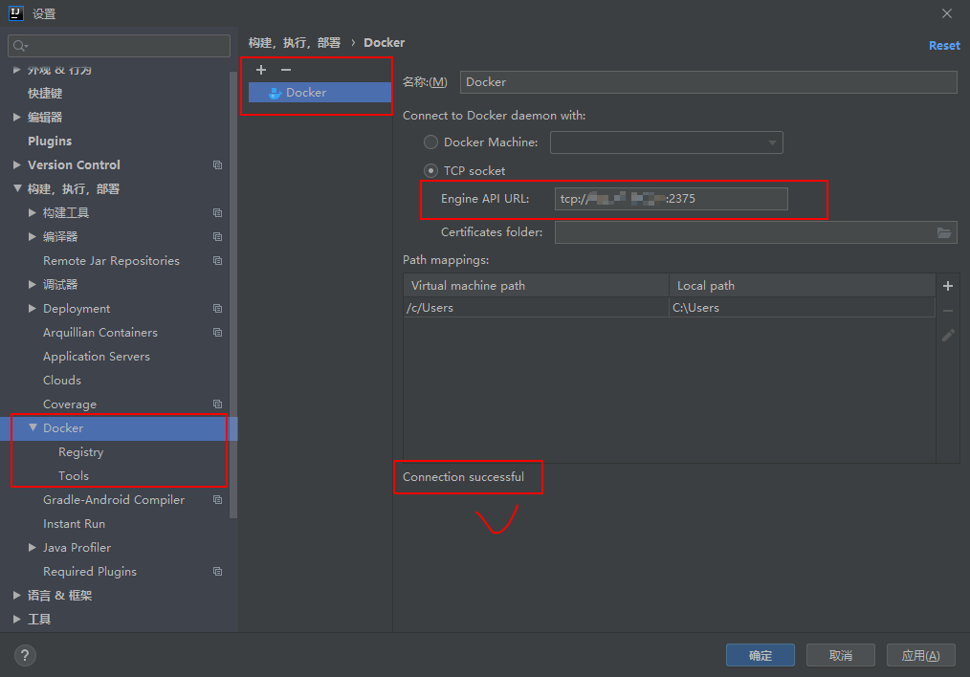Click the Reset link

click(x=943, y=46)
